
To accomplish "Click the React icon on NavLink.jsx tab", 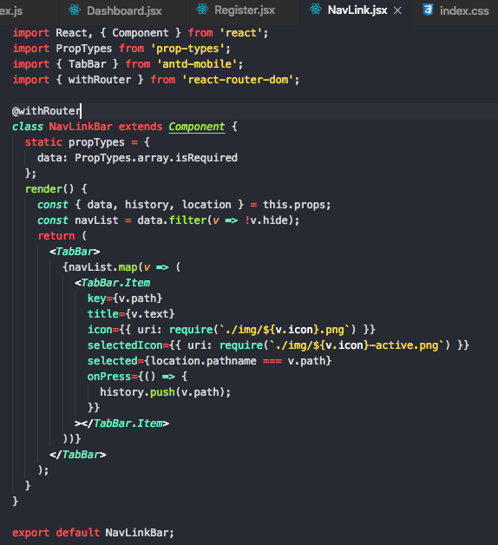I will [x=315, y=9].
